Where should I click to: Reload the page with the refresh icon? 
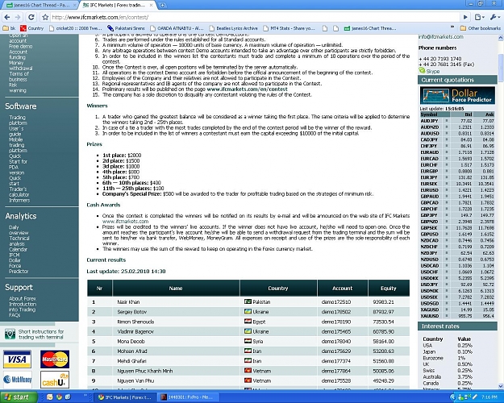coord(31,17)
